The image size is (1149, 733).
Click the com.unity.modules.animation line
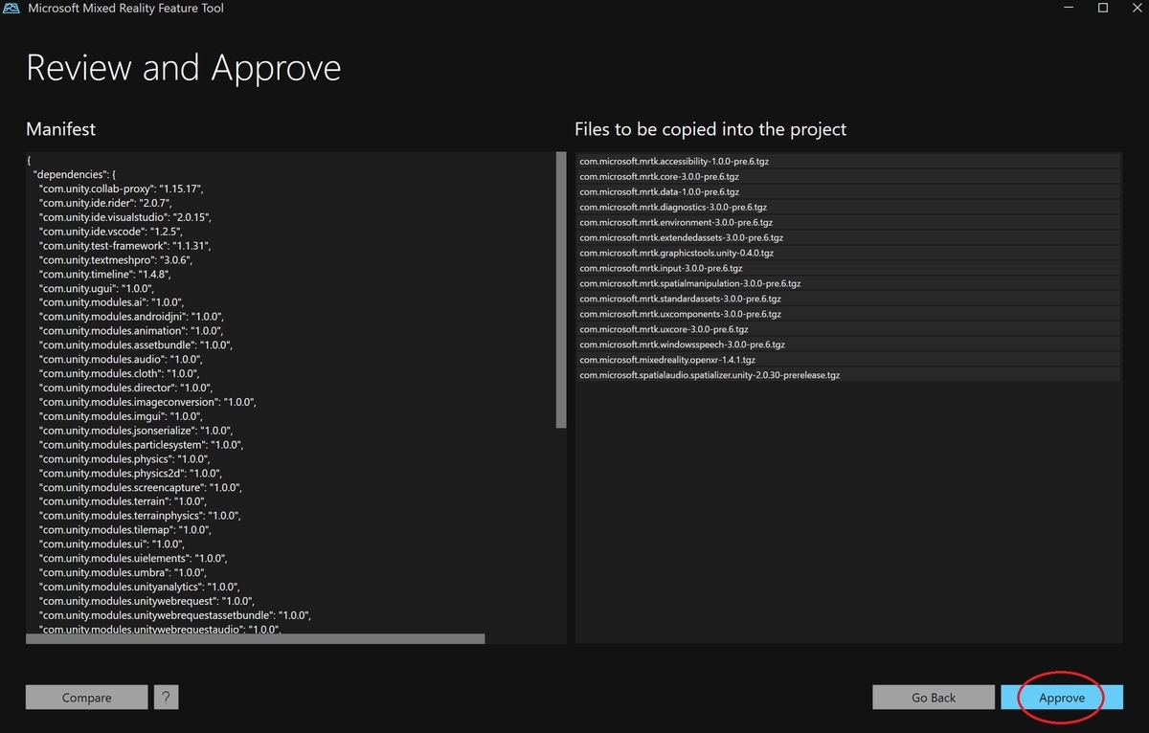point(129,331)
